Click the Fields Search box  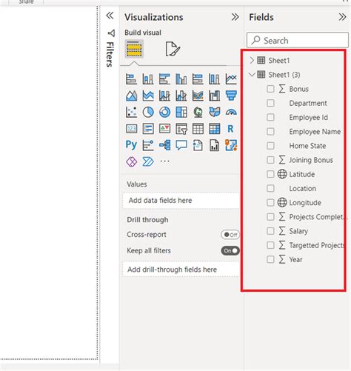click(x=298, y=40)
